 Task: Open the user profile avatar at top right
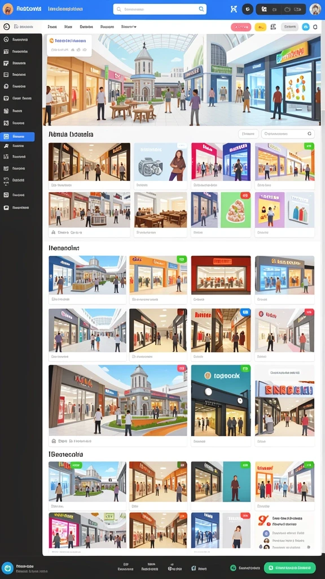click(x=315, y=9)
